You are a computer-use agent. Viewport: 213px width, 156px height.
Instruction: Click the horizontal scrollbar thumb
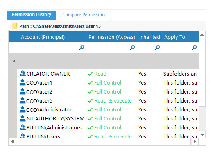pos(103,142)
